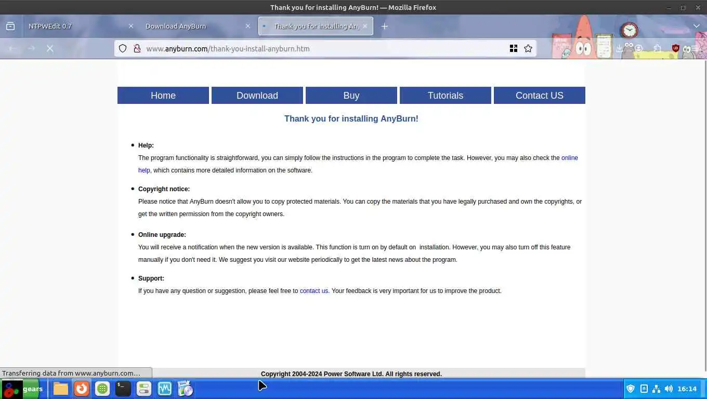The width and height of the screenshot is (707, 399).
Task: Open the Firefox downloads panel arrow
Action: click(620, 48)
